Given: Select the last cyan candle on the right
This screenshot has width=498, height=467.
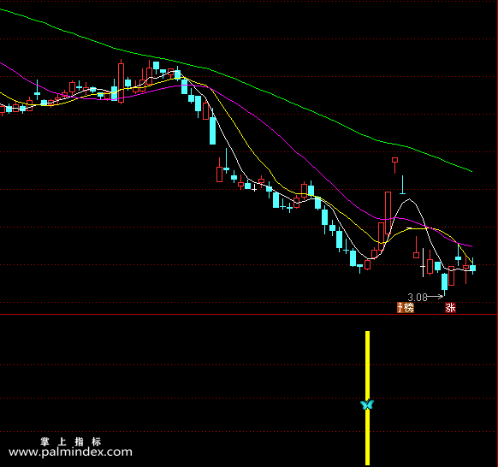Looking at the screenshot, I should click(473, 268).
